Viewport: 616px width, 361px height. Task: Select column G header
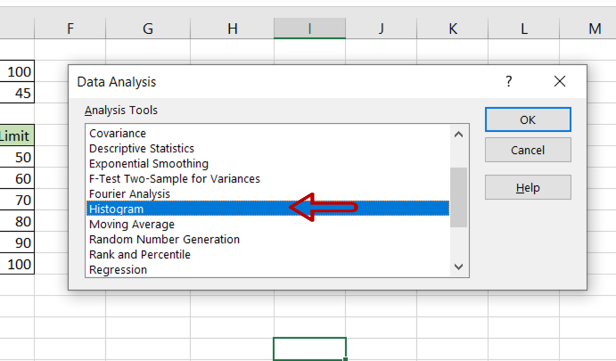[x=148, y=28]
